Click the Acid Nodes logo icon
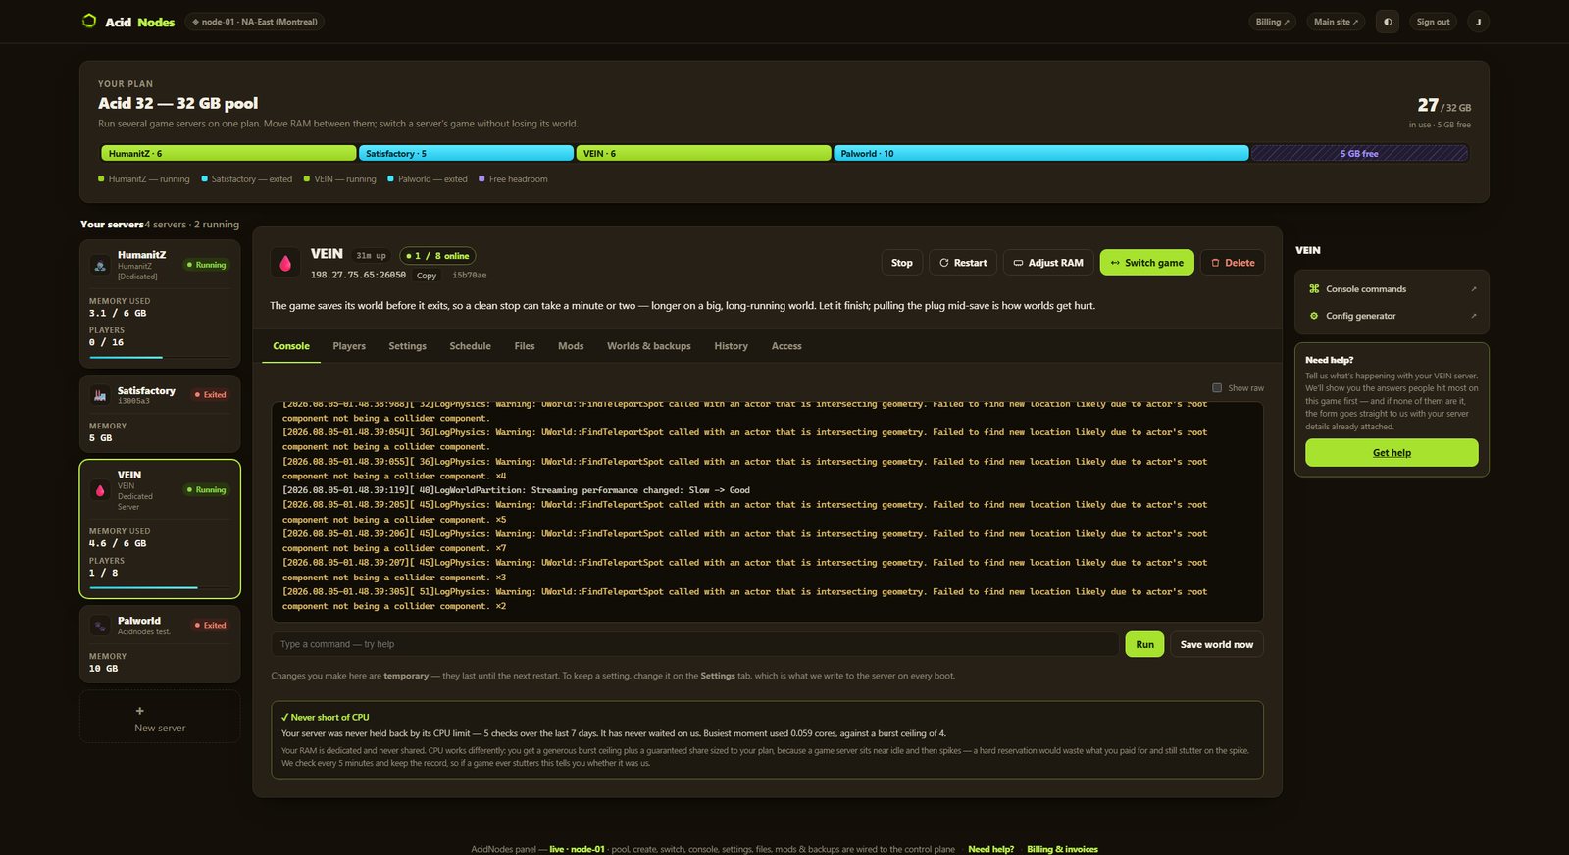The width and height of the screenshot is (1569, 855). tap(89, 21)
